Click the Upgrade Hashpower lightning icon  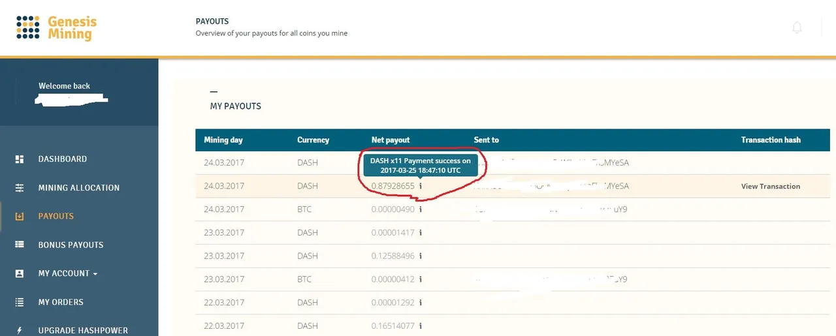point(20,331)
